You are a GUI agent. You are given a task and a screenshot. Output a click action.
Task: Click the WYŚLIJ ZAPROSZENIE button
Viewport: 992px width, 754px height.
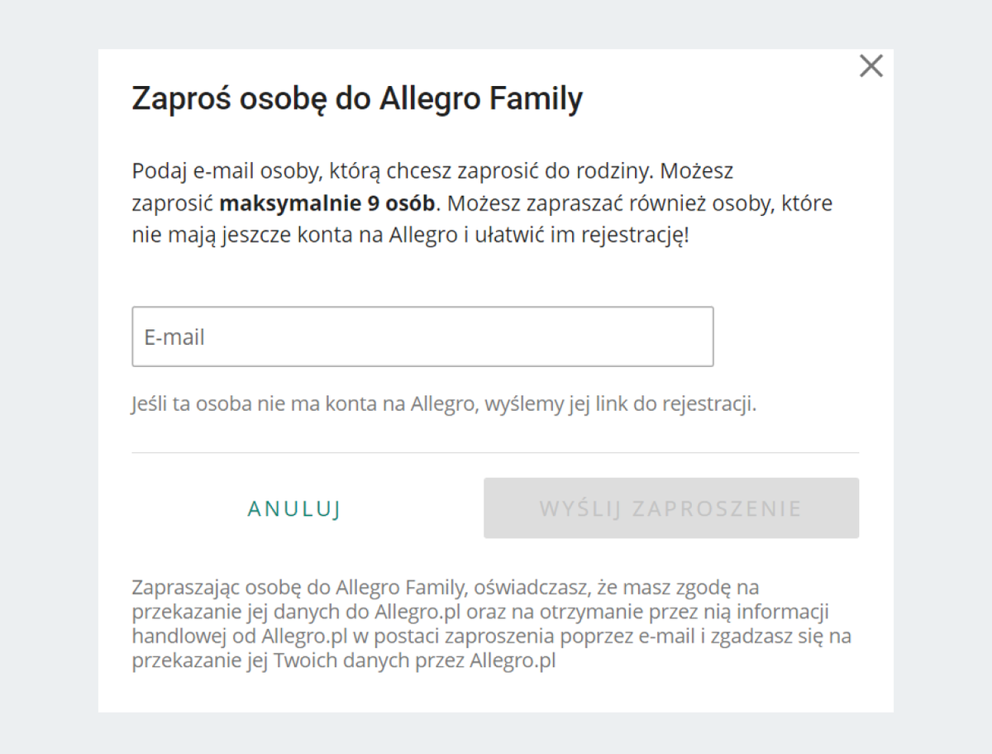[x=670, y=508]
